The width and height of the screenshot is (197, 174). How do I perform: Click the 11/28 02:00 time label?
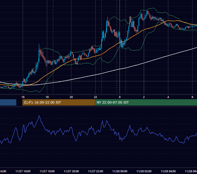point(144,171)
